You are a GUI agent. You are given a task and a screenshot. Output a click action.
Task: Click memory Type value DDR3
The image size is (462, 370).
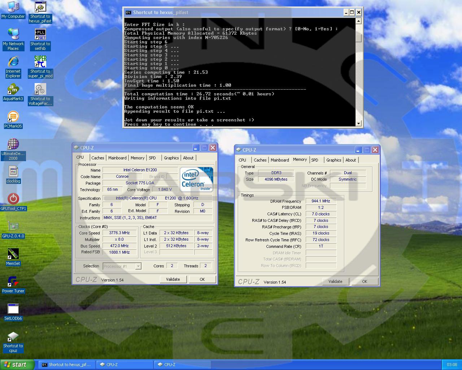[276, 173]
